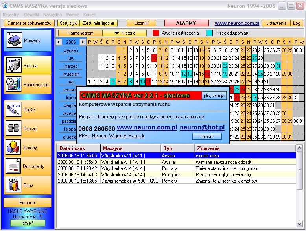
Task: Click red day 16 in kwiecień row
Action: tap(207, 74)
